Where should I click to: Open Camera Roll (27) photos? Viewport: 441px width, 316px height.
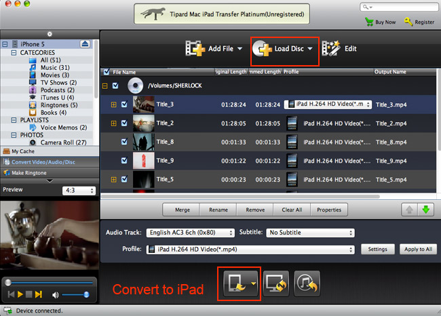pos(63,142)
